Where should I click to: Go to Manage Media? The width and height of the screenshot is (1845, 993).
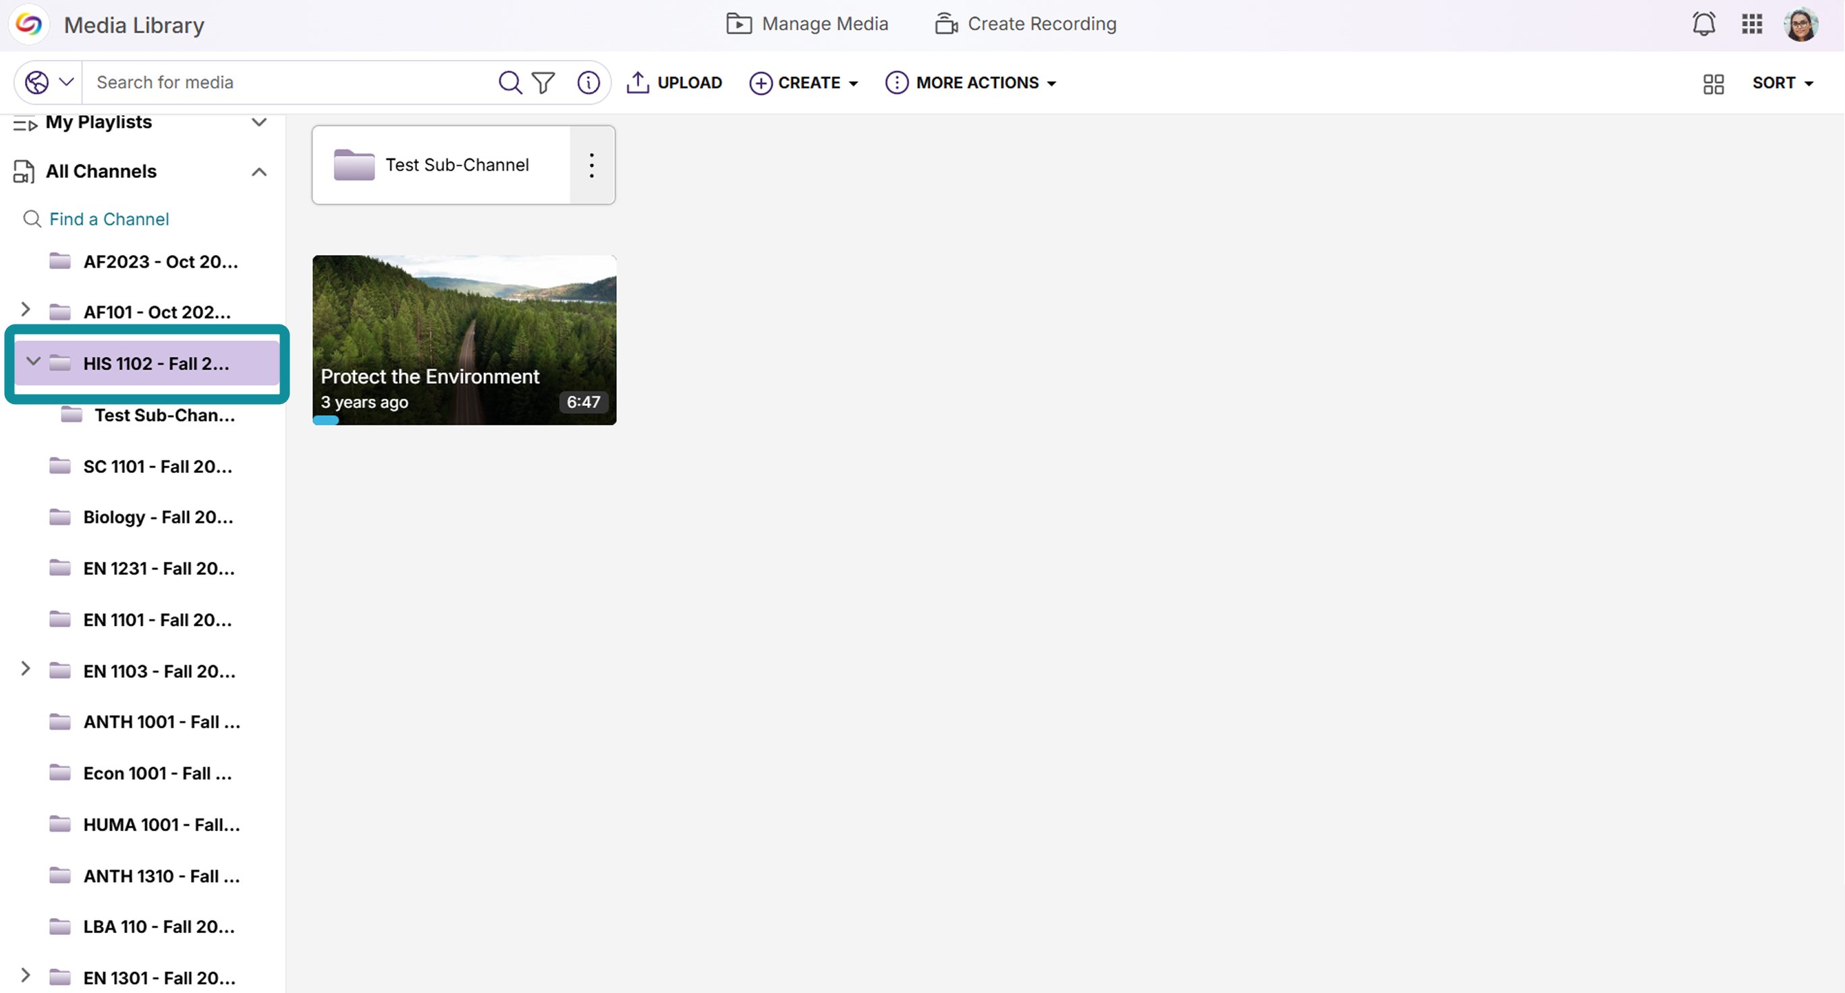point(806,24)
